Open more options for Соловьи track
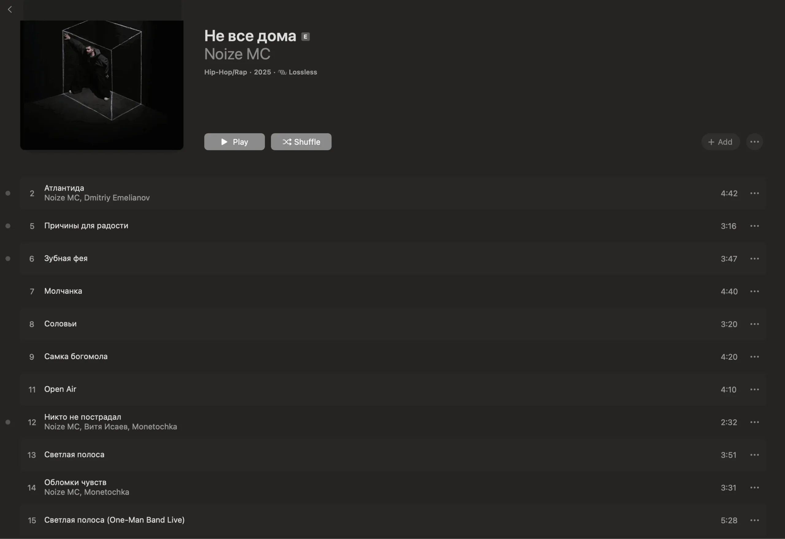Screen dimensions: 785x539 (754, 324)
